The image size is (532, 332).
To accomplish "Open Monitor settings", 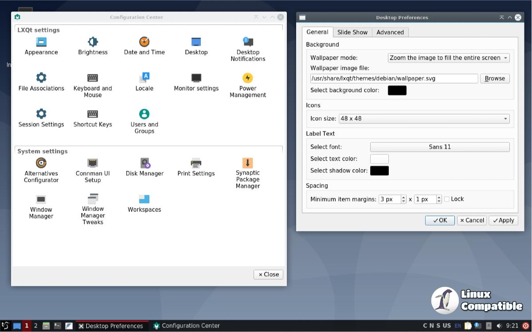I will click(x=196, y=78).
